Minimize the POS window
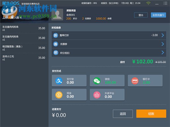Screen dimensions: 170x127 click(157, 4)
